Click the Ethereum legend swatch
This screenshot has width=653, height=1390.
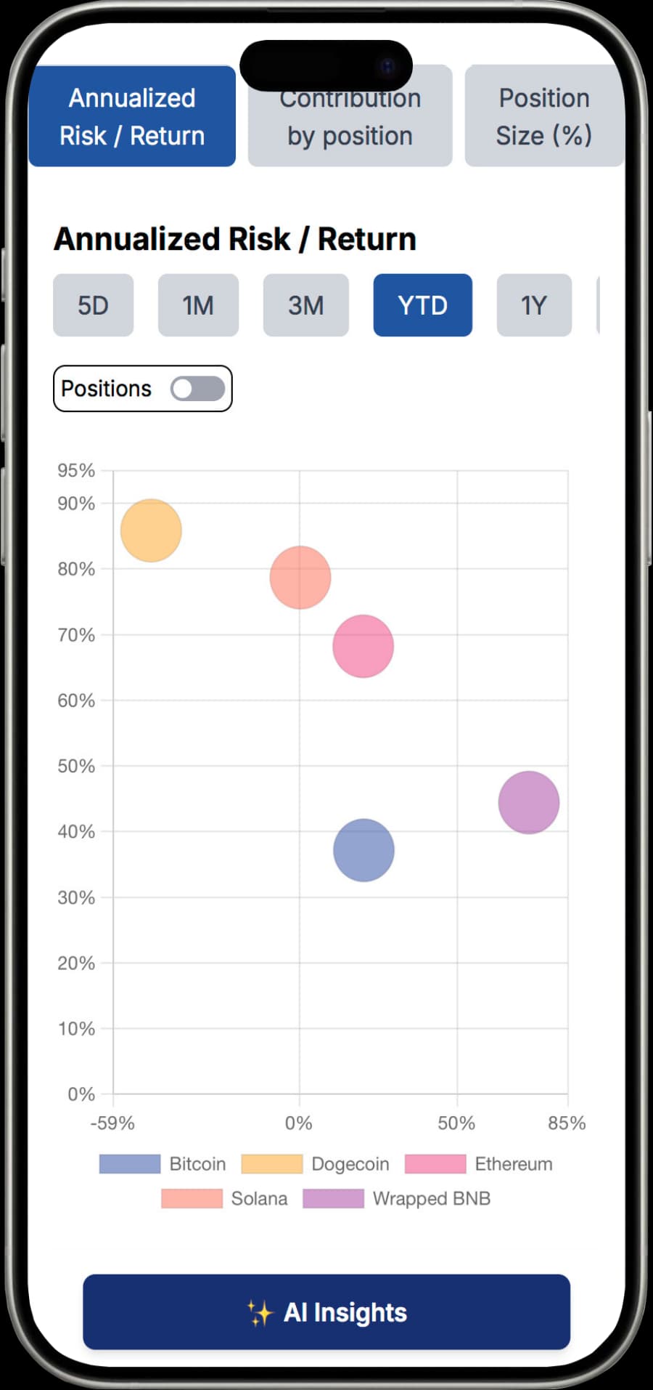click(x=435, y=1164)
